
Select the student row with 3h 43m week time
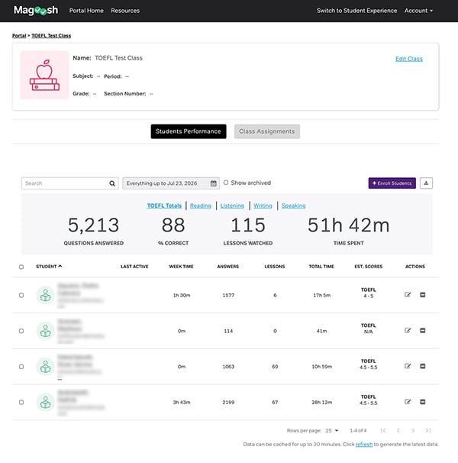(21, 403)
